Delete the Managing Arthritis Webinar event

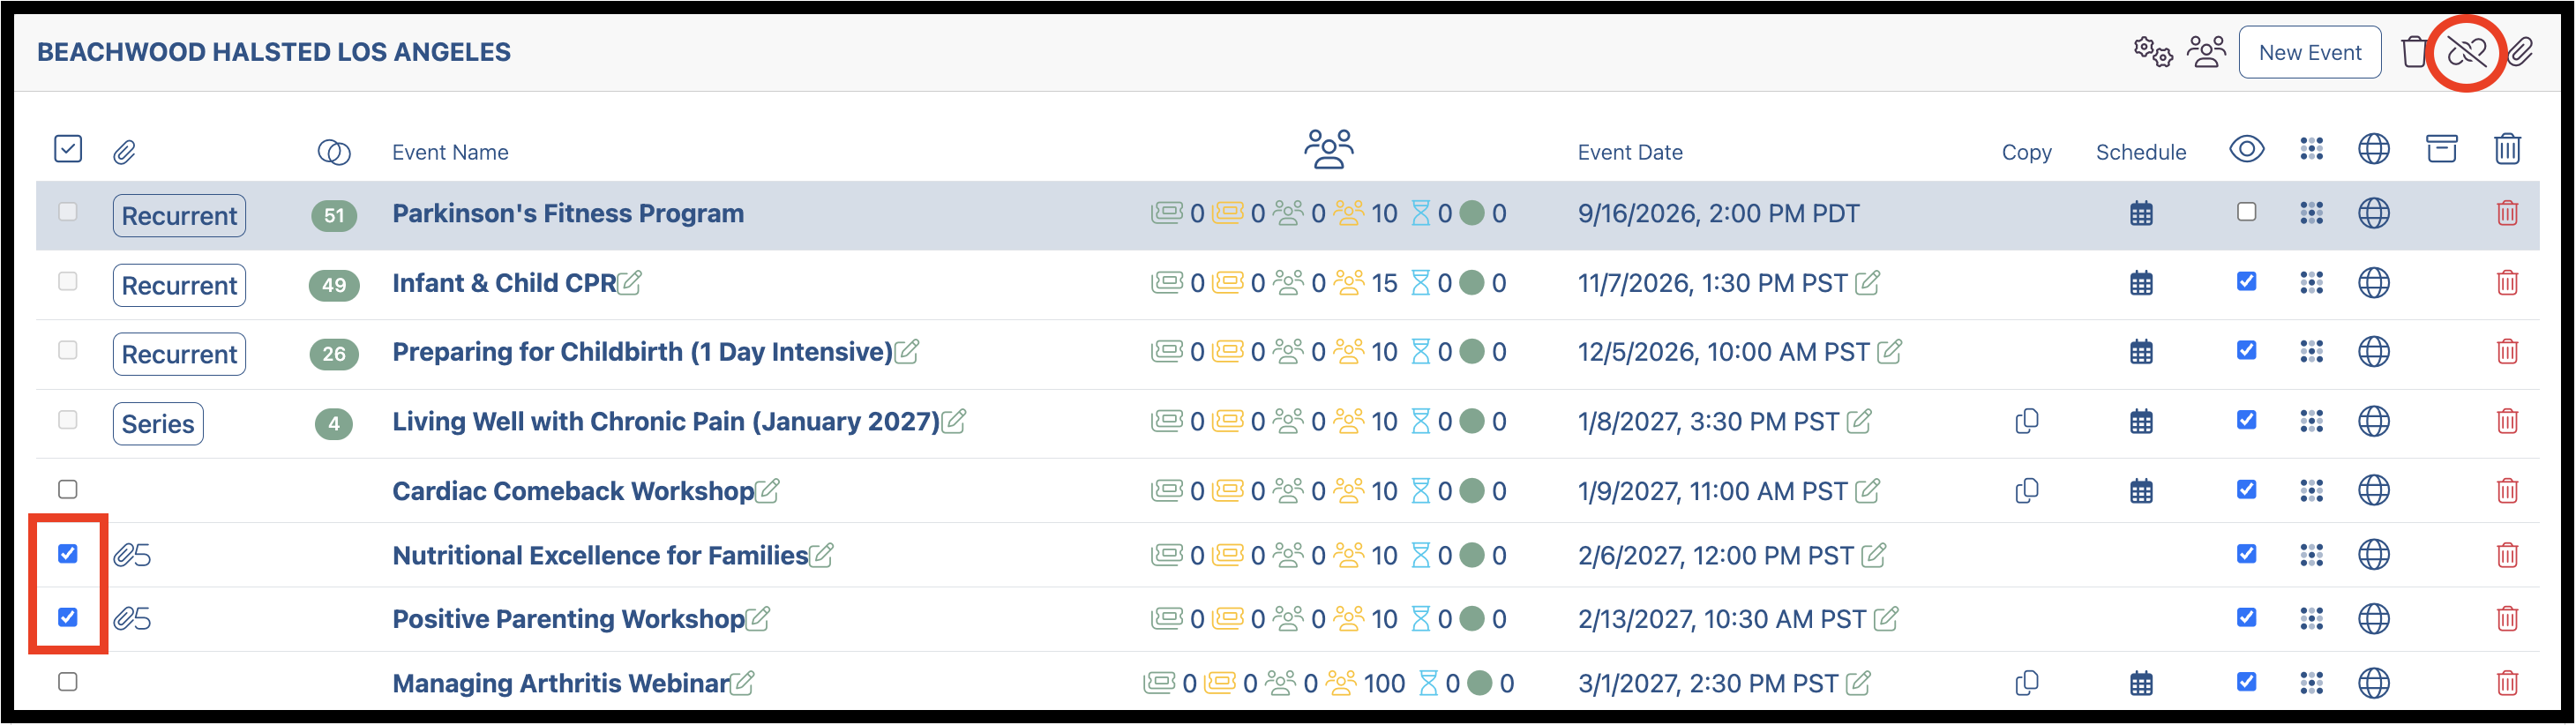[2507, 683]
